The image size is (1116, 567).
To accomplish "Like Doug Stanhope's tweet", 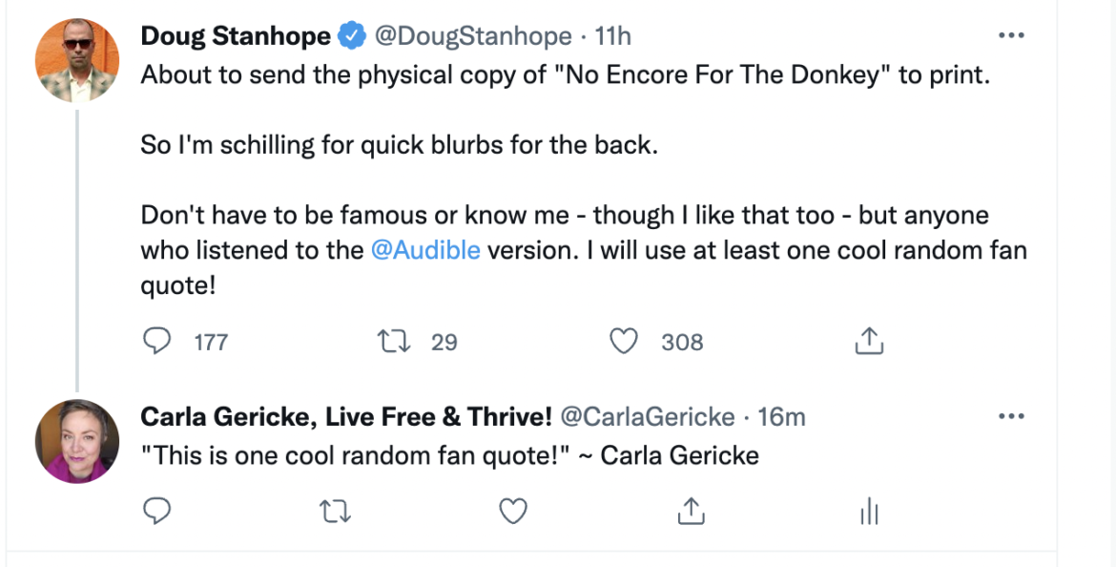I will (x=623, y=341).
